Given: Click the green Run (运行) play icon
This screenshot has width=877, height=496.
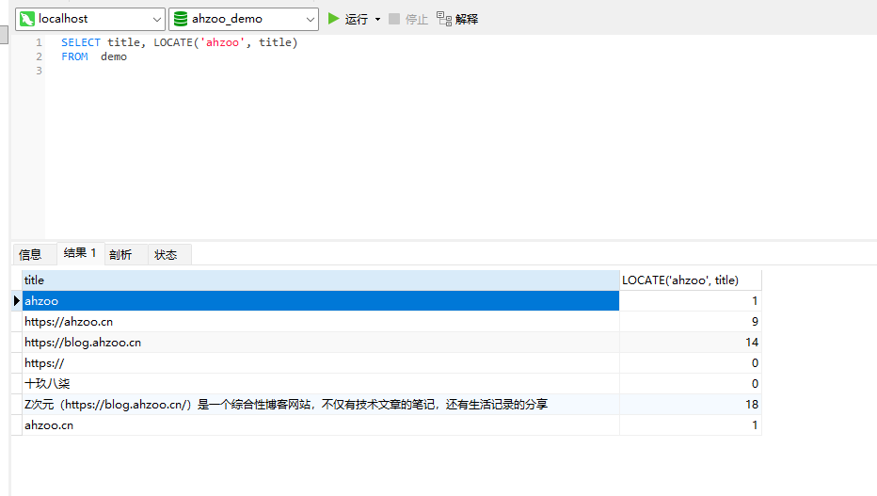Looking at the screenshot, I should click(333, 19).
